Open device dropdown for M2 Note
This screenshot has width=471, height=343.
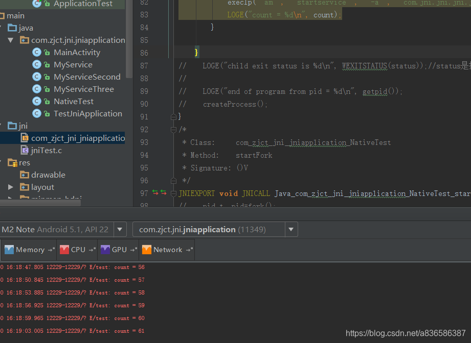pyautogui.click(x=120, y=230)
